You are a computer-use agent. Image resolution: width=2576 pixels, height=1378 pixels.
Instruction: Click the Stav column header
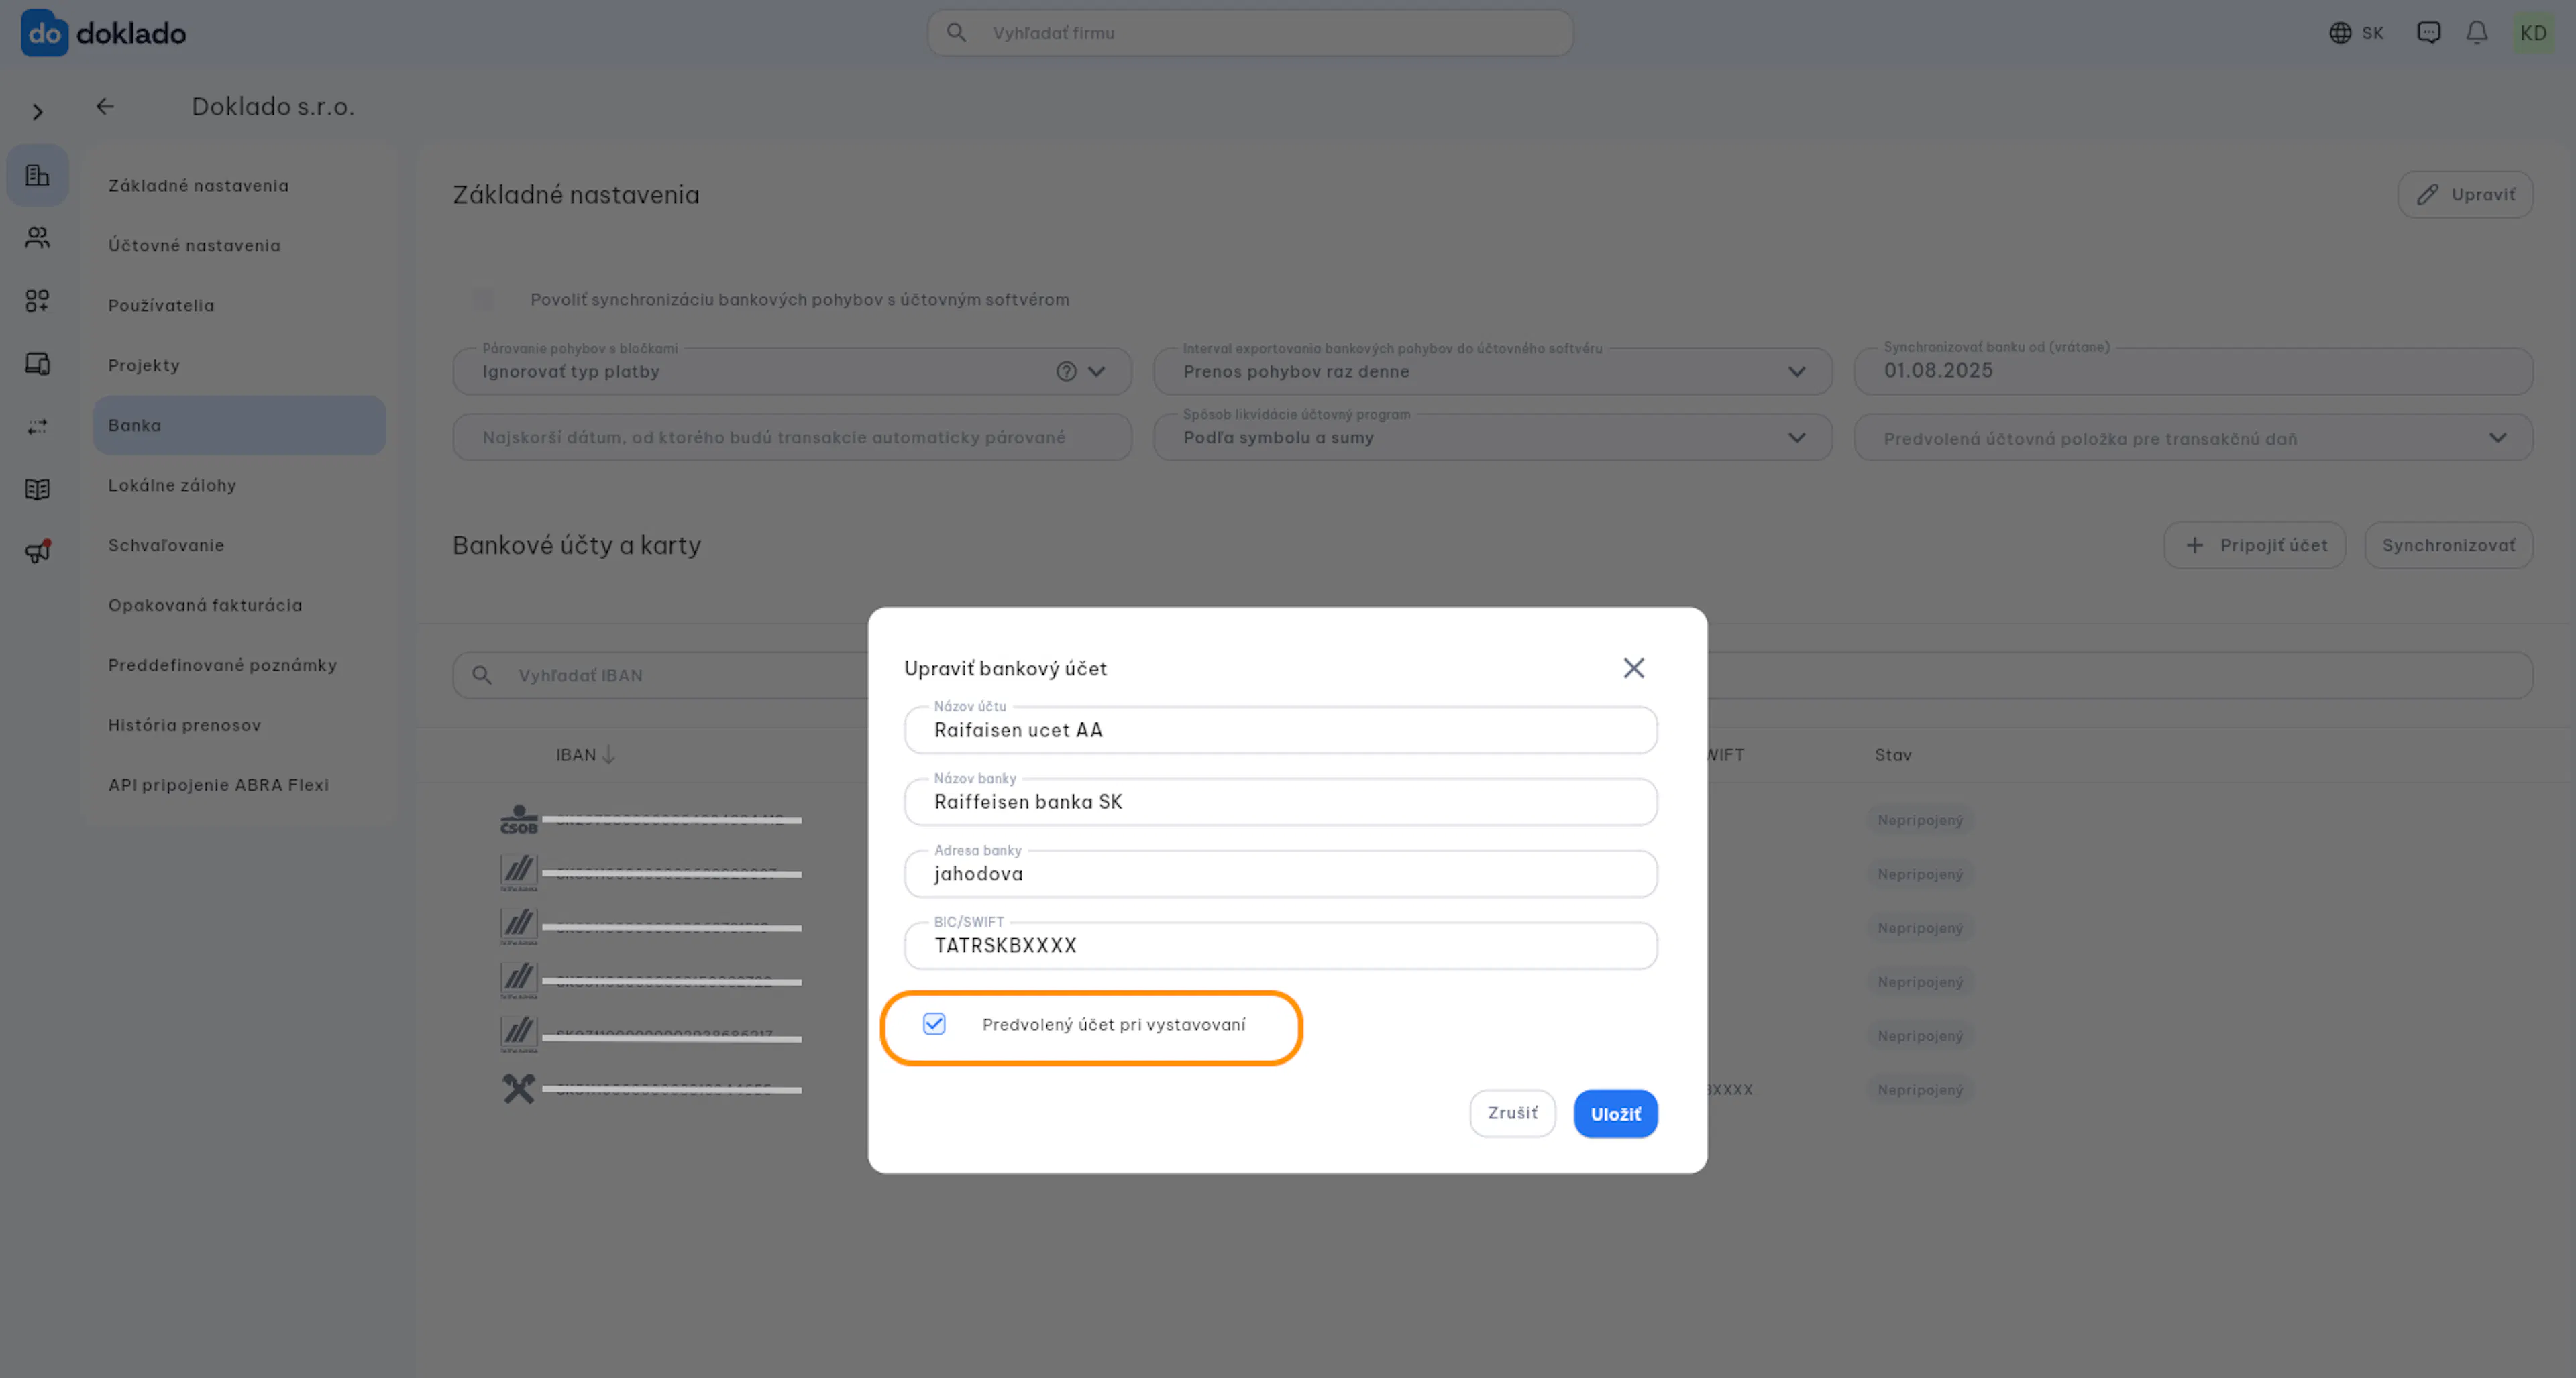1893,756
